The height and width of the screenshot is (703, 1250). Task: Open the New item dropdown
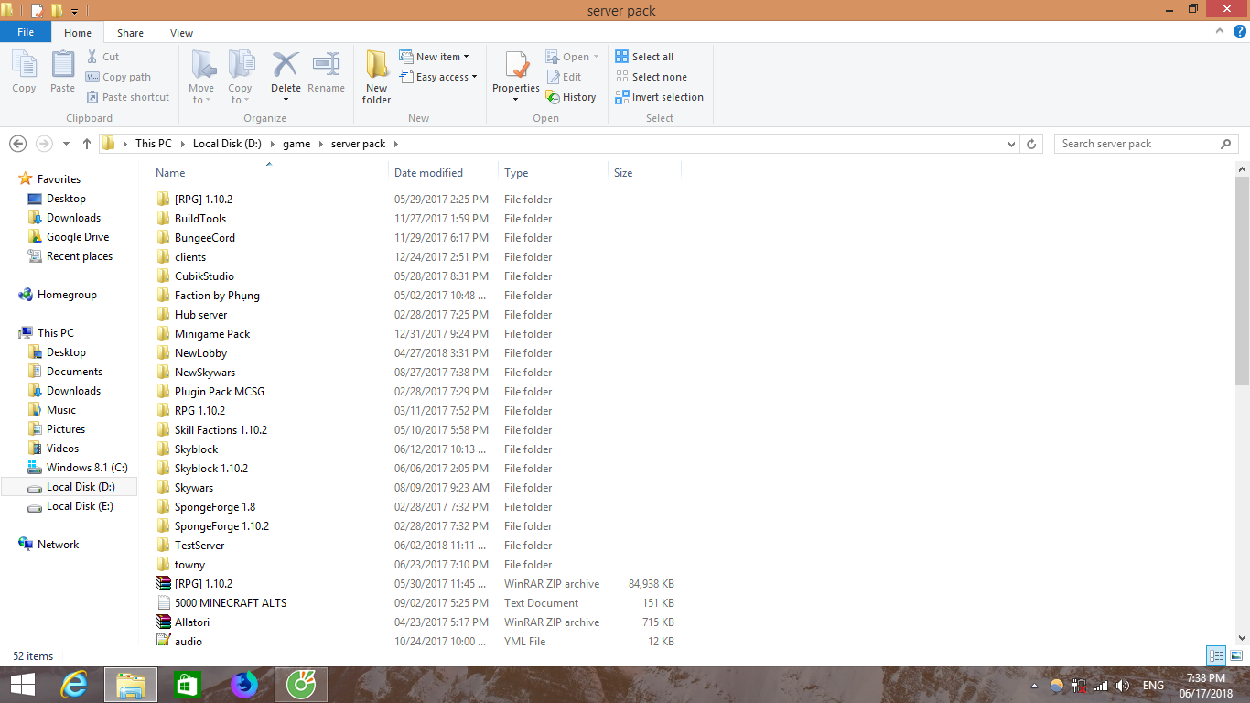[x=435, y=57]
